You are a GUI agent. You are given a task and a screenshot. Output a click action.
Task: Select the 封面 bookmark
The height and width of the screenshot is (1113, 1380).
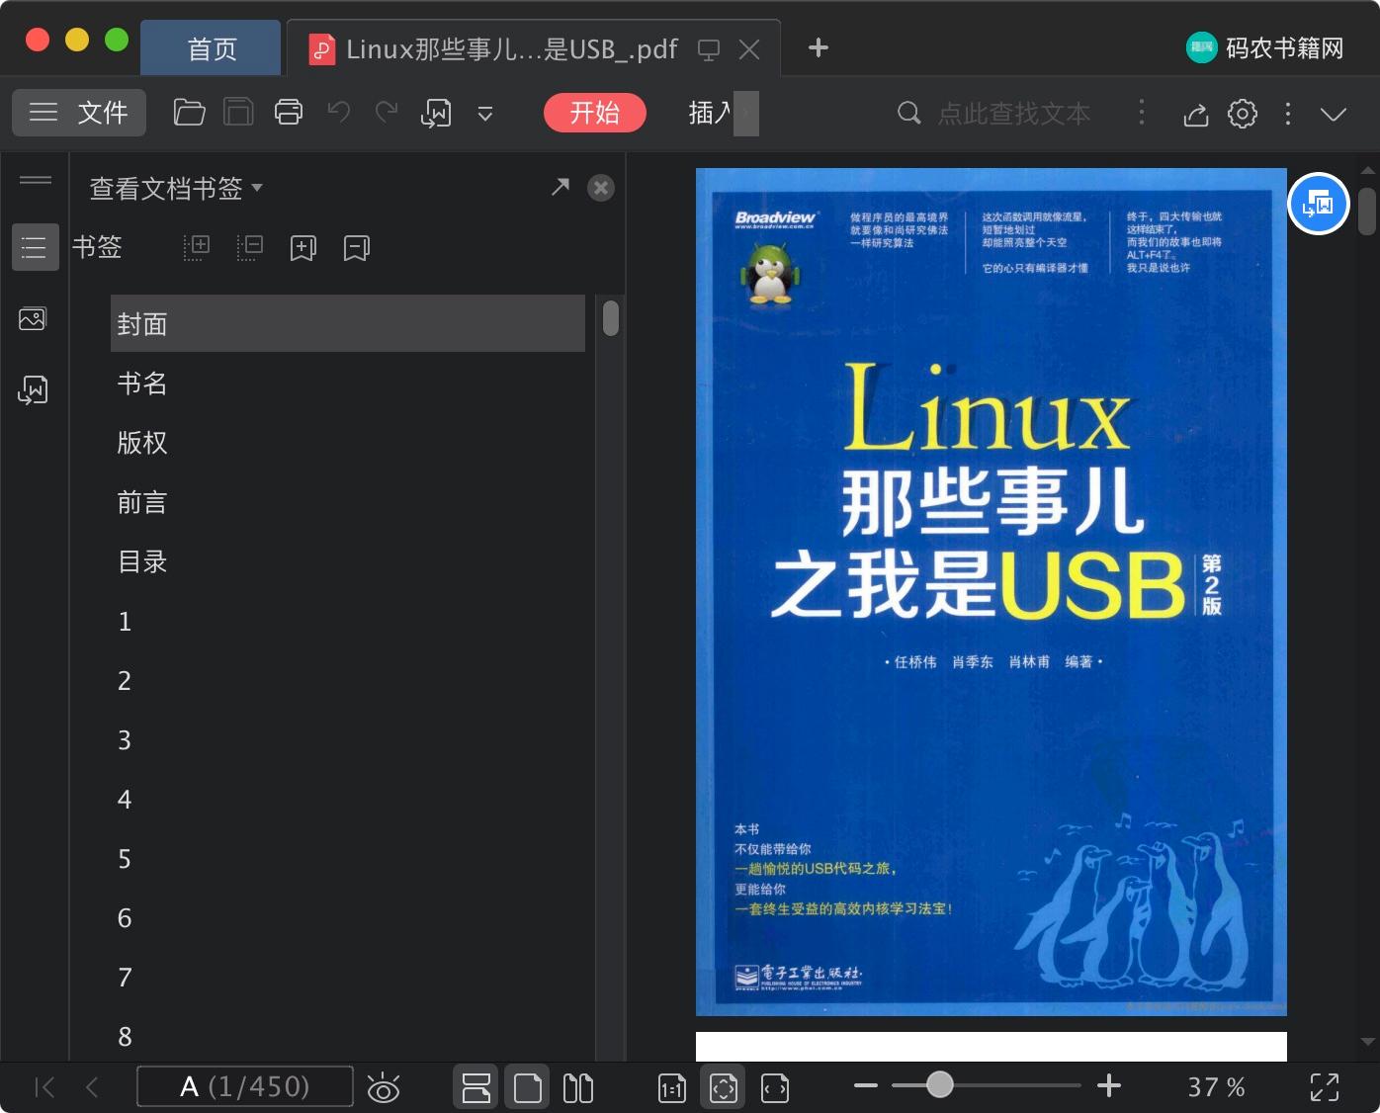(x=348, y=323)
